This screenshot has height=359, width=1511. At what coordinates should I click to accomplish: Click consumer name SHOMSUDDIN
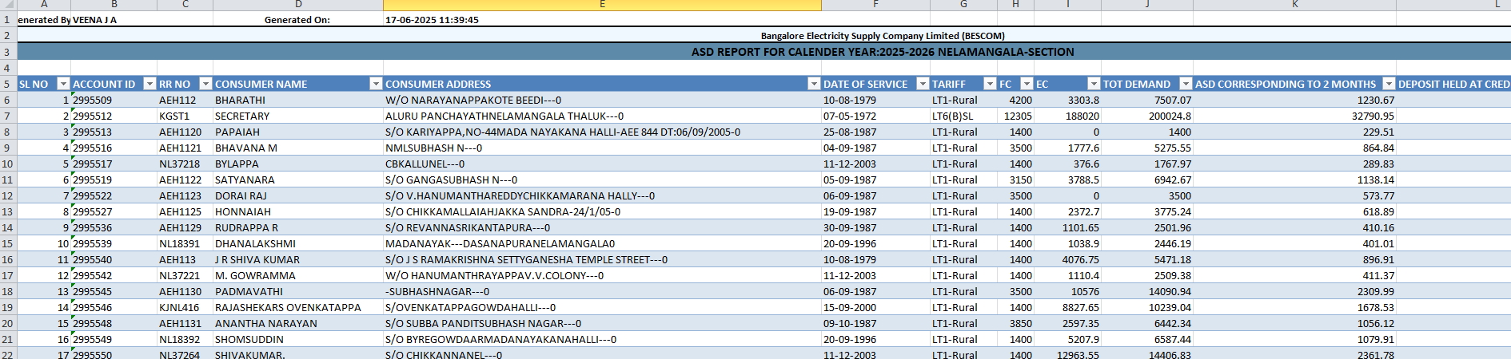pyautogui.click(x=249, y=339)
